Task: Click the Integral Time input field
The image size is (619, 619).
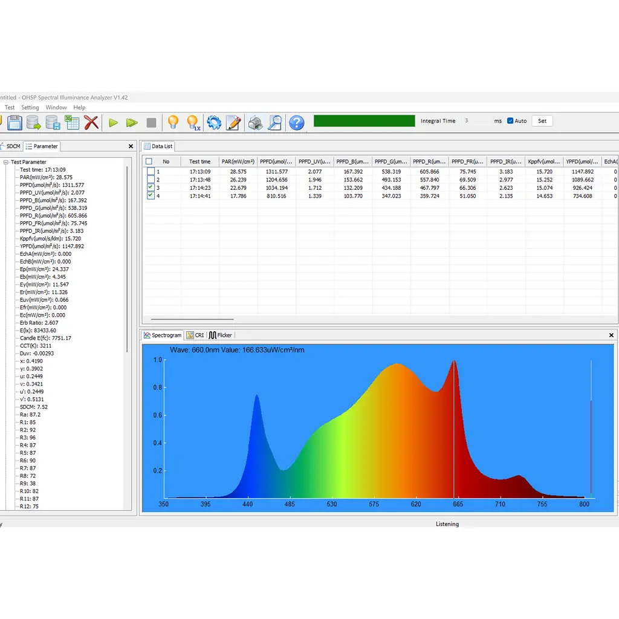Action: (x=476, y=121)
